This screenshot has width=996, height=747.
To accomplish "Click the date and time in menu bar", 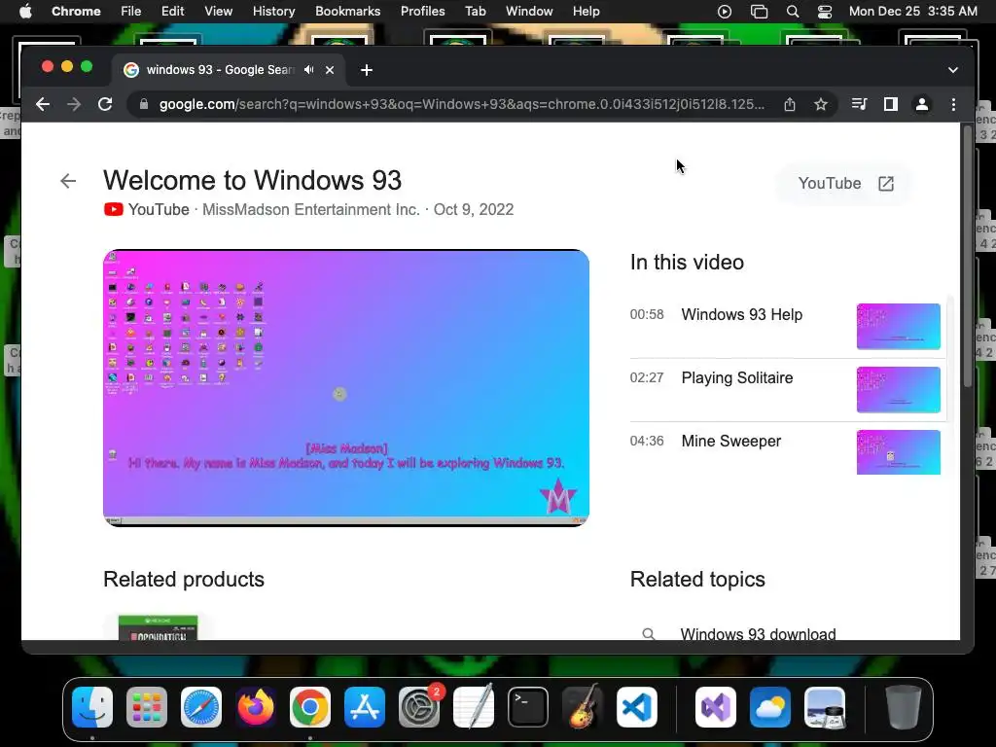I will pos(912,12).
